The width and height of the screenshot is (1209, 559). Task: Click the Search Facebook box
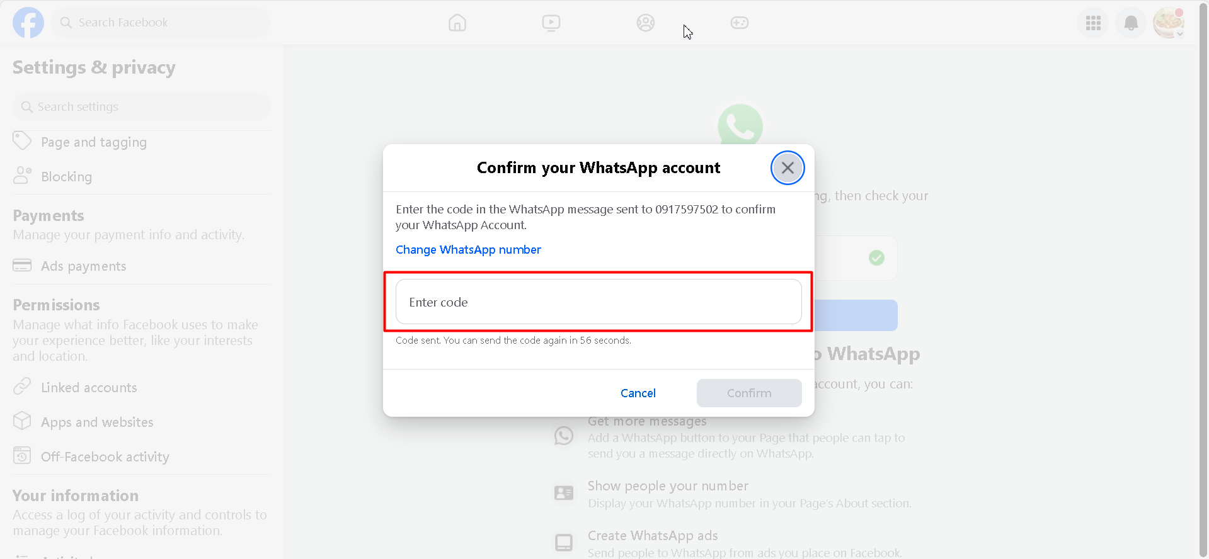(161, 23)
